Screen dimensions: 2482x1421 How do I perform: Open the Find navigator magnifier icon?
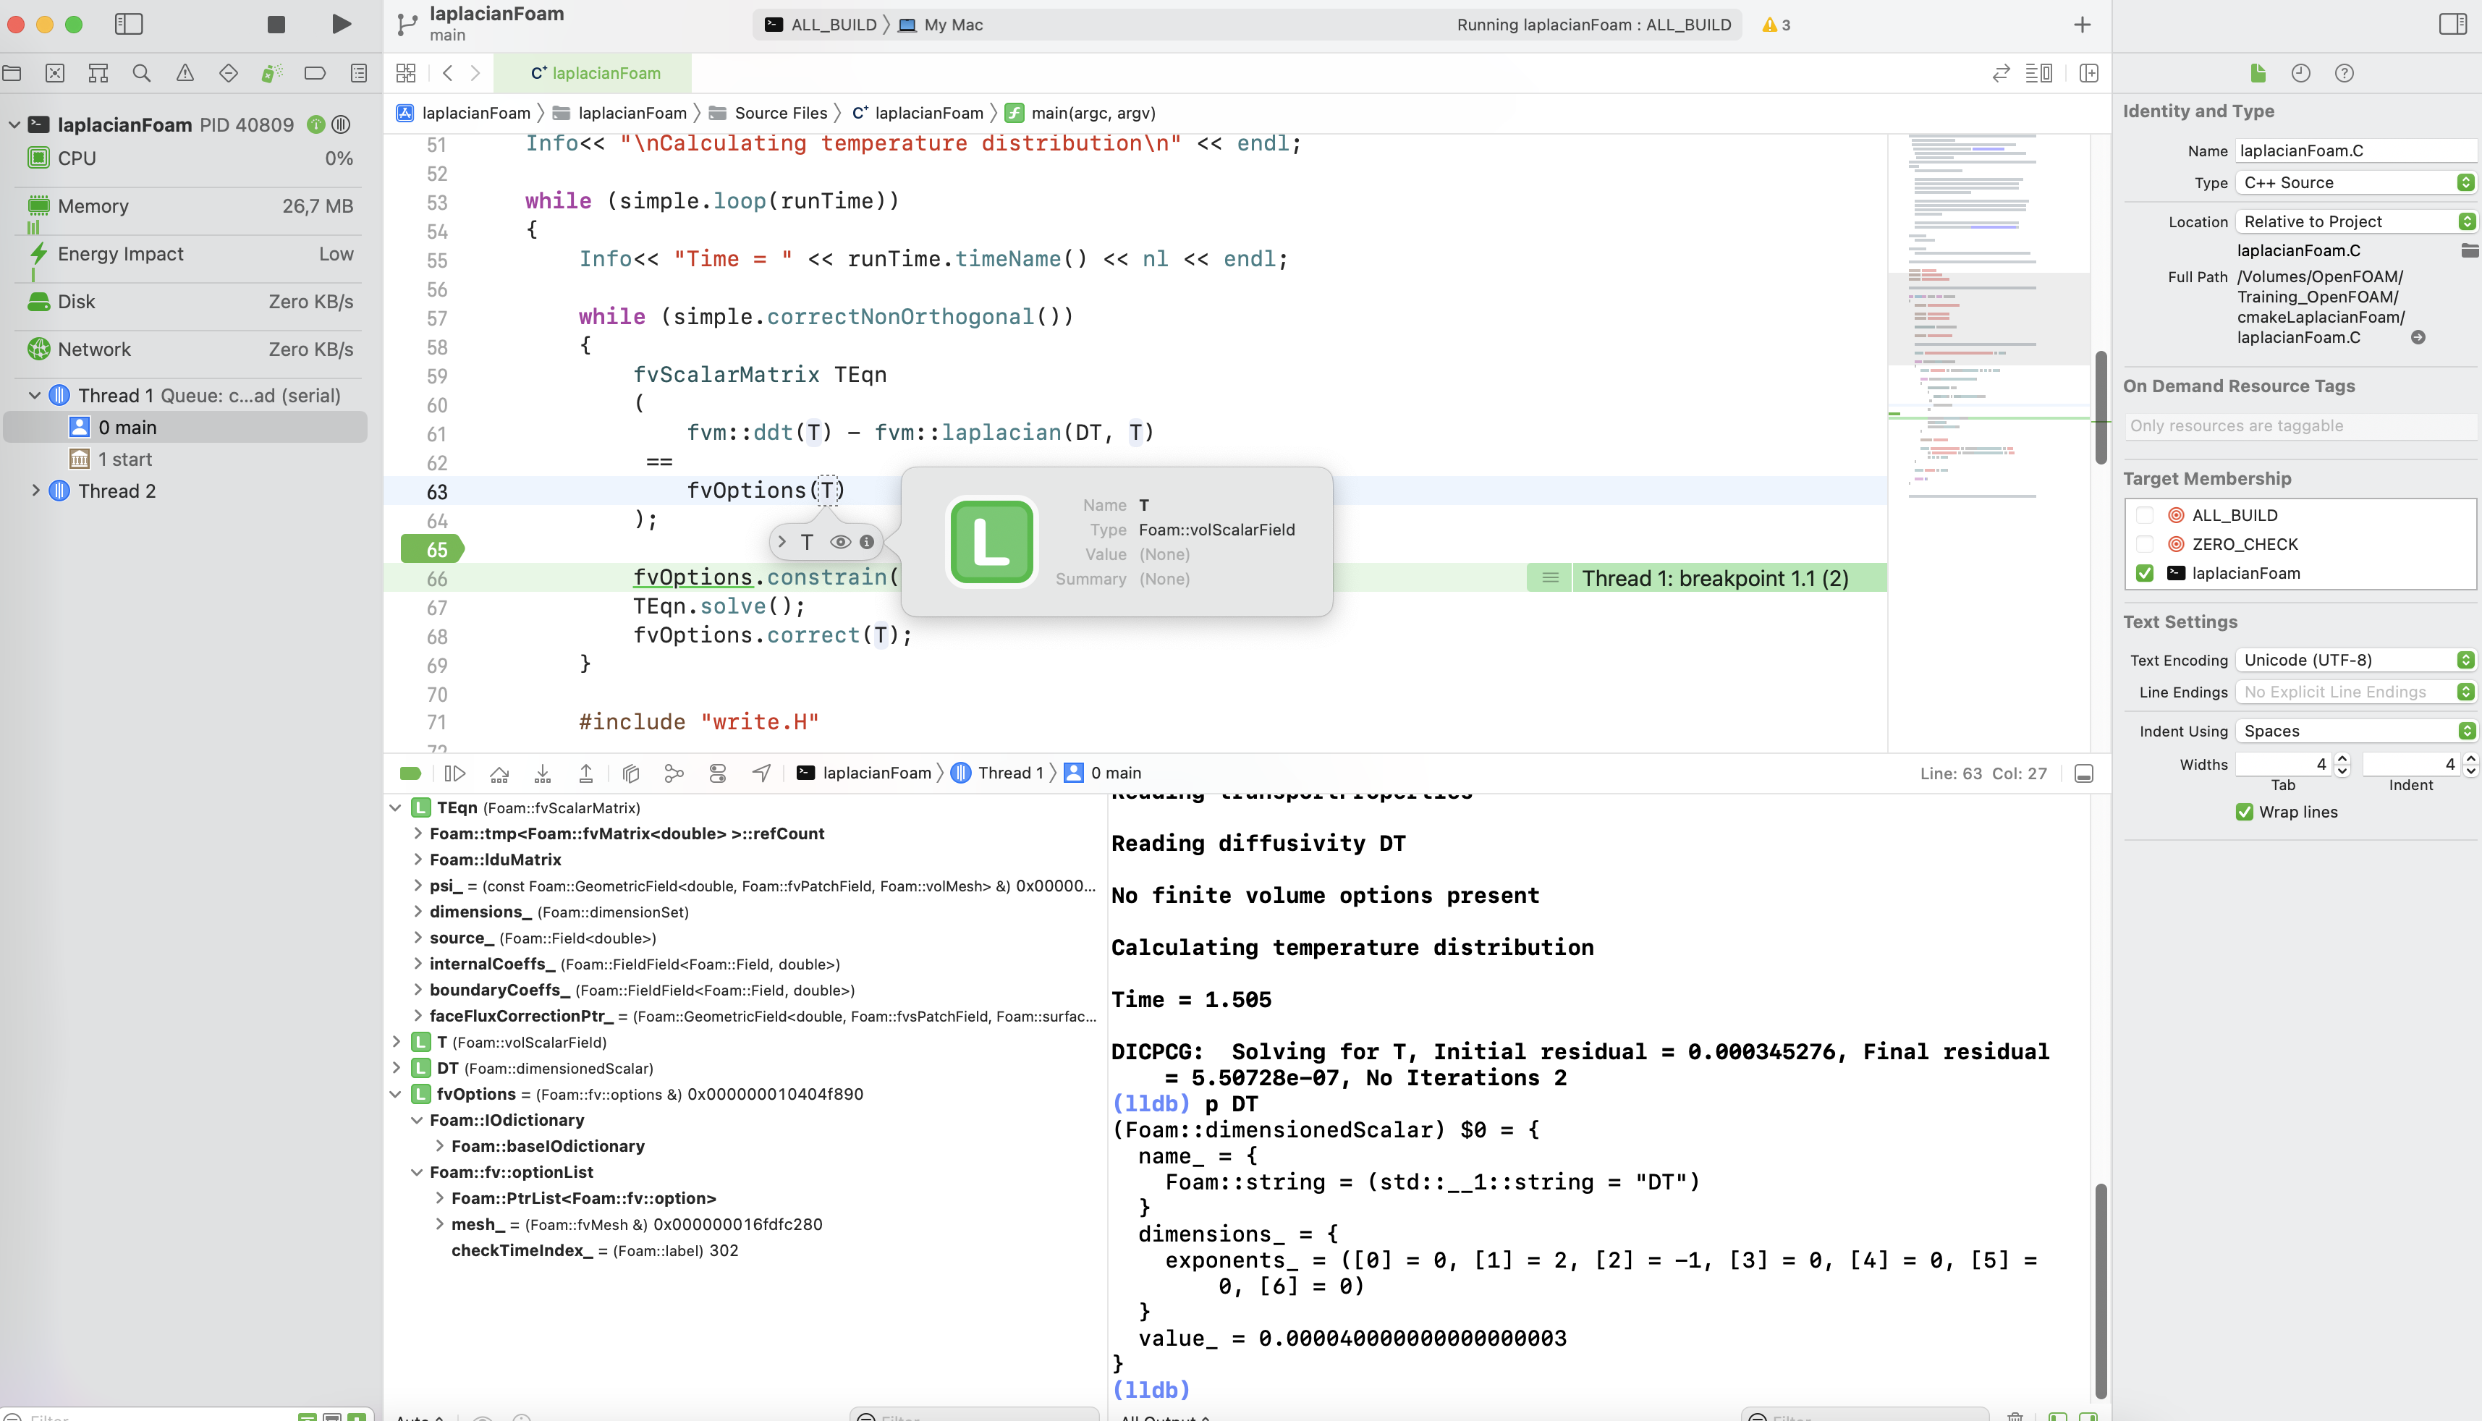(x=142, y=73)
